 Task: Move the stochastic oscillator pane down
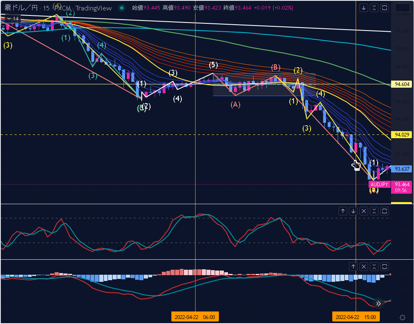click(354, 211)
